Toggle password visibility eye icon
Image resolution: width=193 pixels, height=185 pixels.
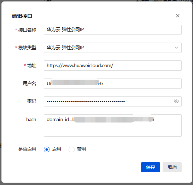[x=176, y=101]
